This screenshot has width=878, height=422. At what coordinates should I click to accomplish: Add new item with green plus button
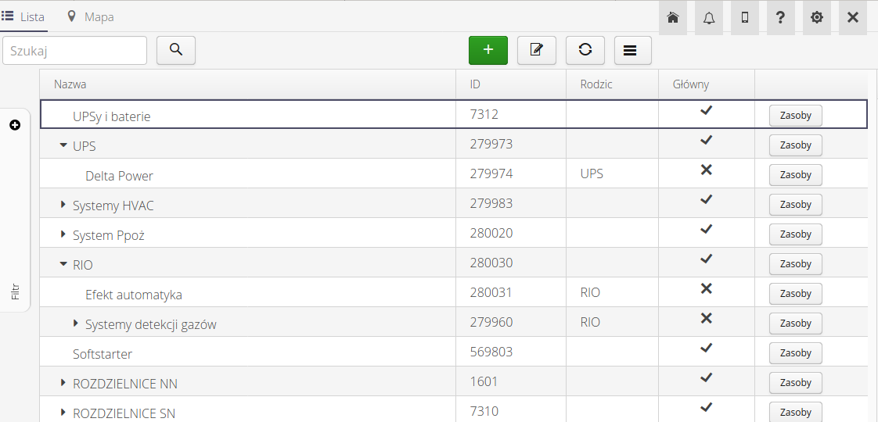pyautogui.click(x=488, y=50)
